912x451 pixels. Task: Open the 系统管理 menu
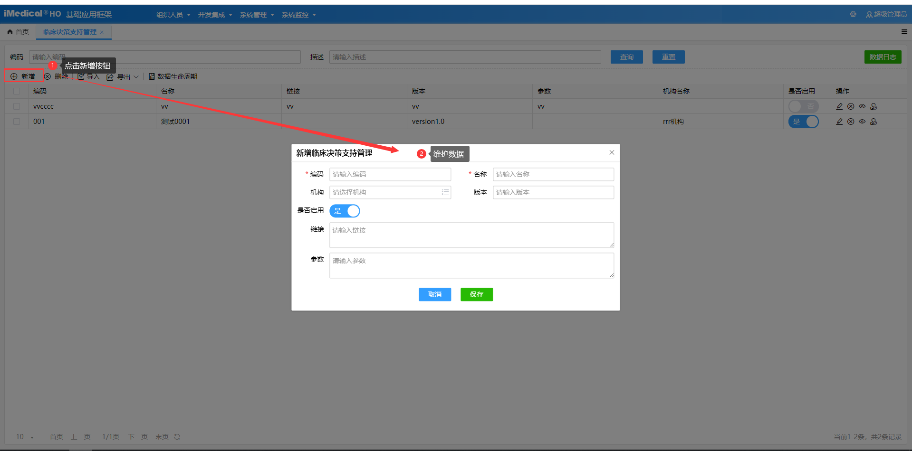coord(257,15)
